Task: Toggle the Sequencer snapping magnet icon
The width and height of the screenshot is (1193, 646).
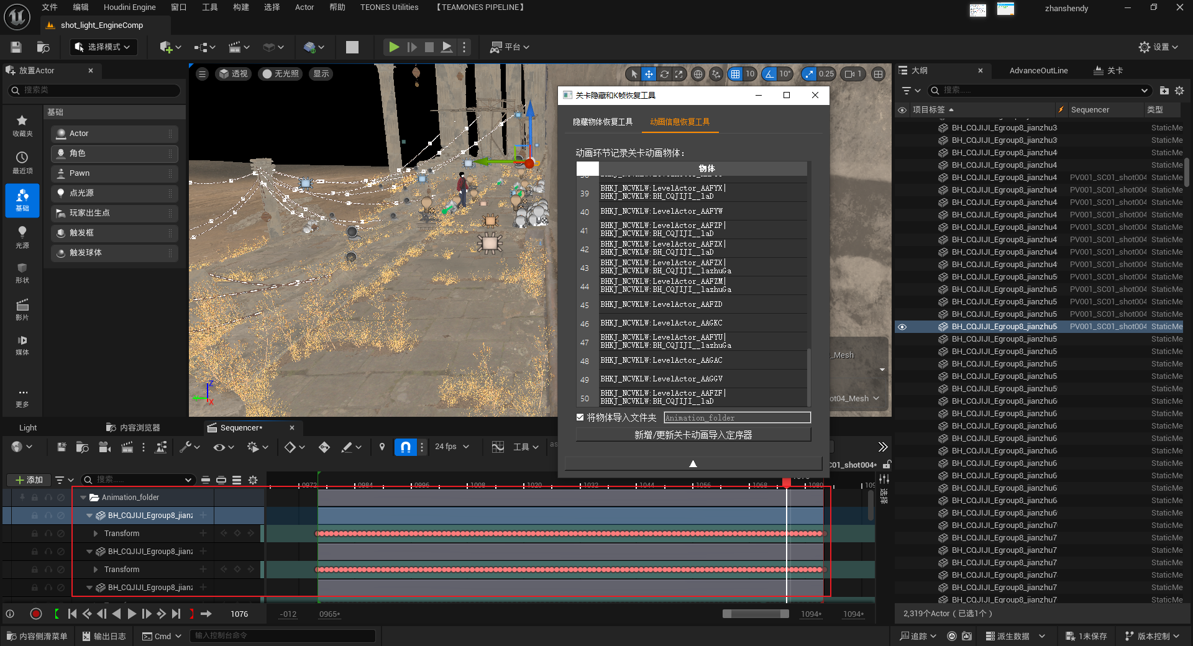Action: [405, 447]
